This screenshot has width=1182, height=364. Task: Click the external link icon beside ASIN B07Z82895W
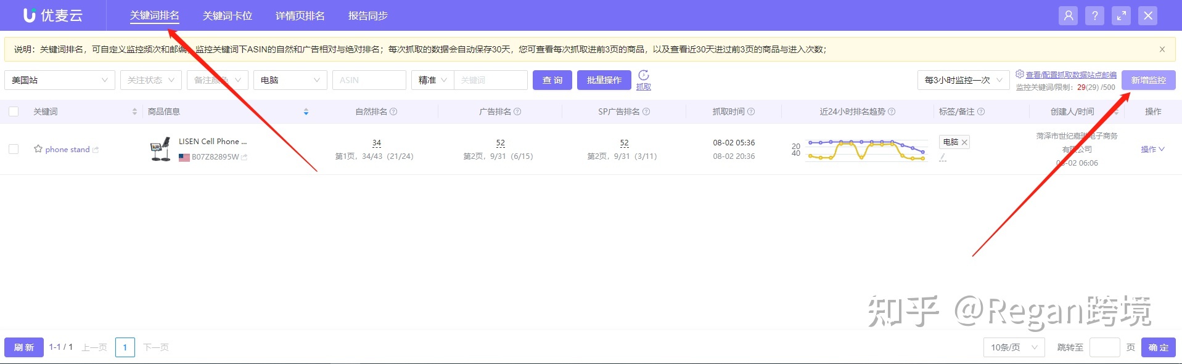coord(244,157)
